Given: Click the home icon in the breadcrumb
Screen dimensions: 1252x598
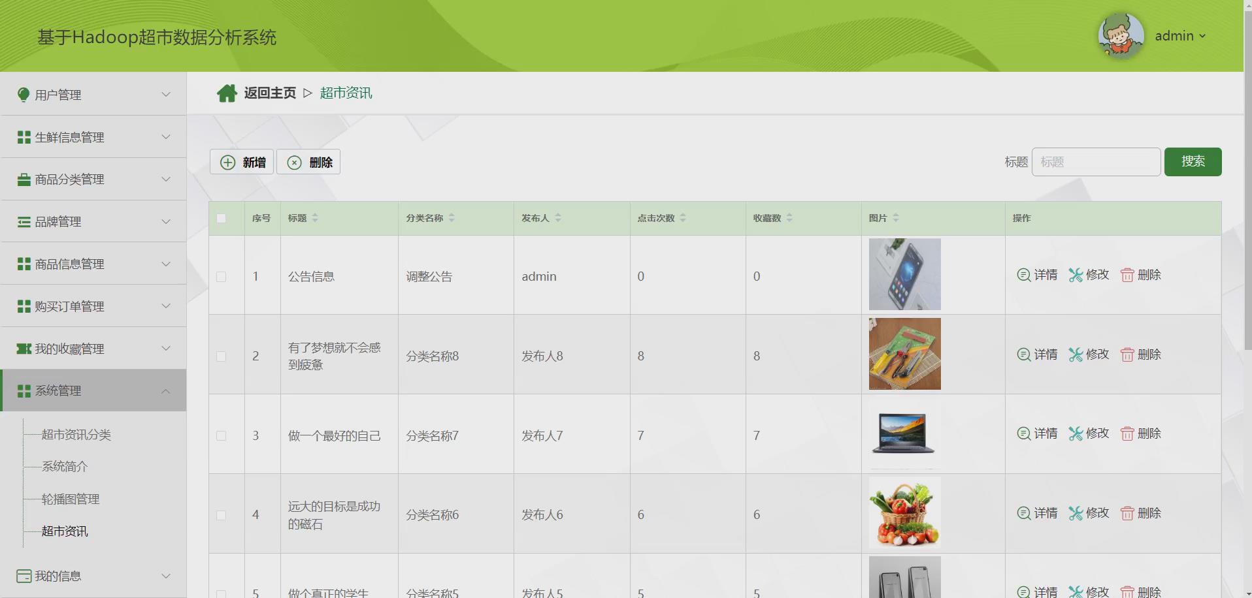Looking at the screenshot, I should [227, 93].
